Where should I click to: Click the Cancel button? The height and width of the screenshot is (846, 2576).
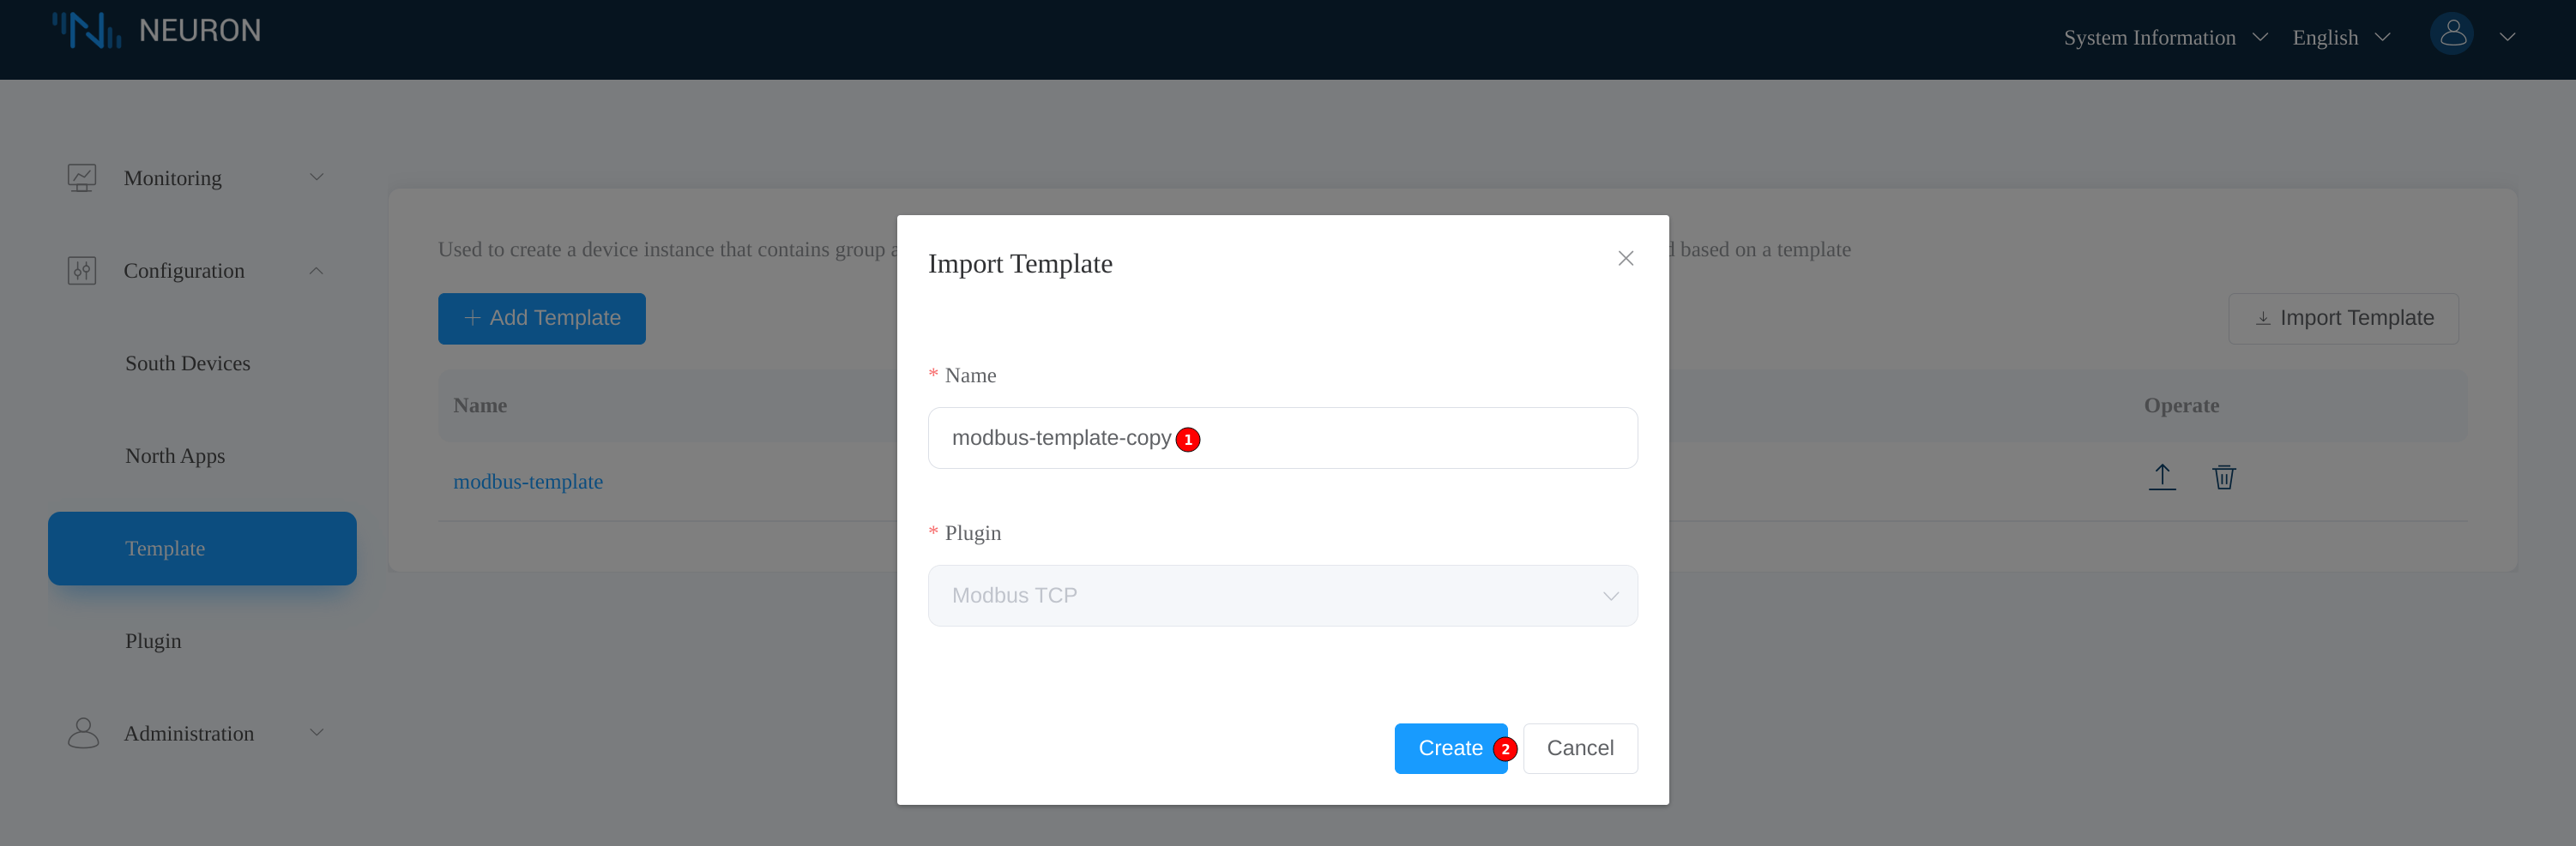(1579, 748)
